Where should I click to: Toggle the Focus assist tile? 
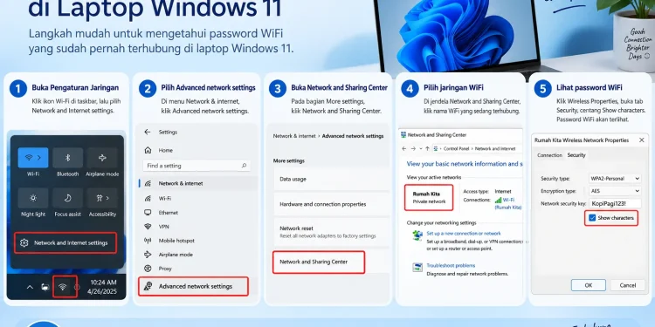click(67, 198)
